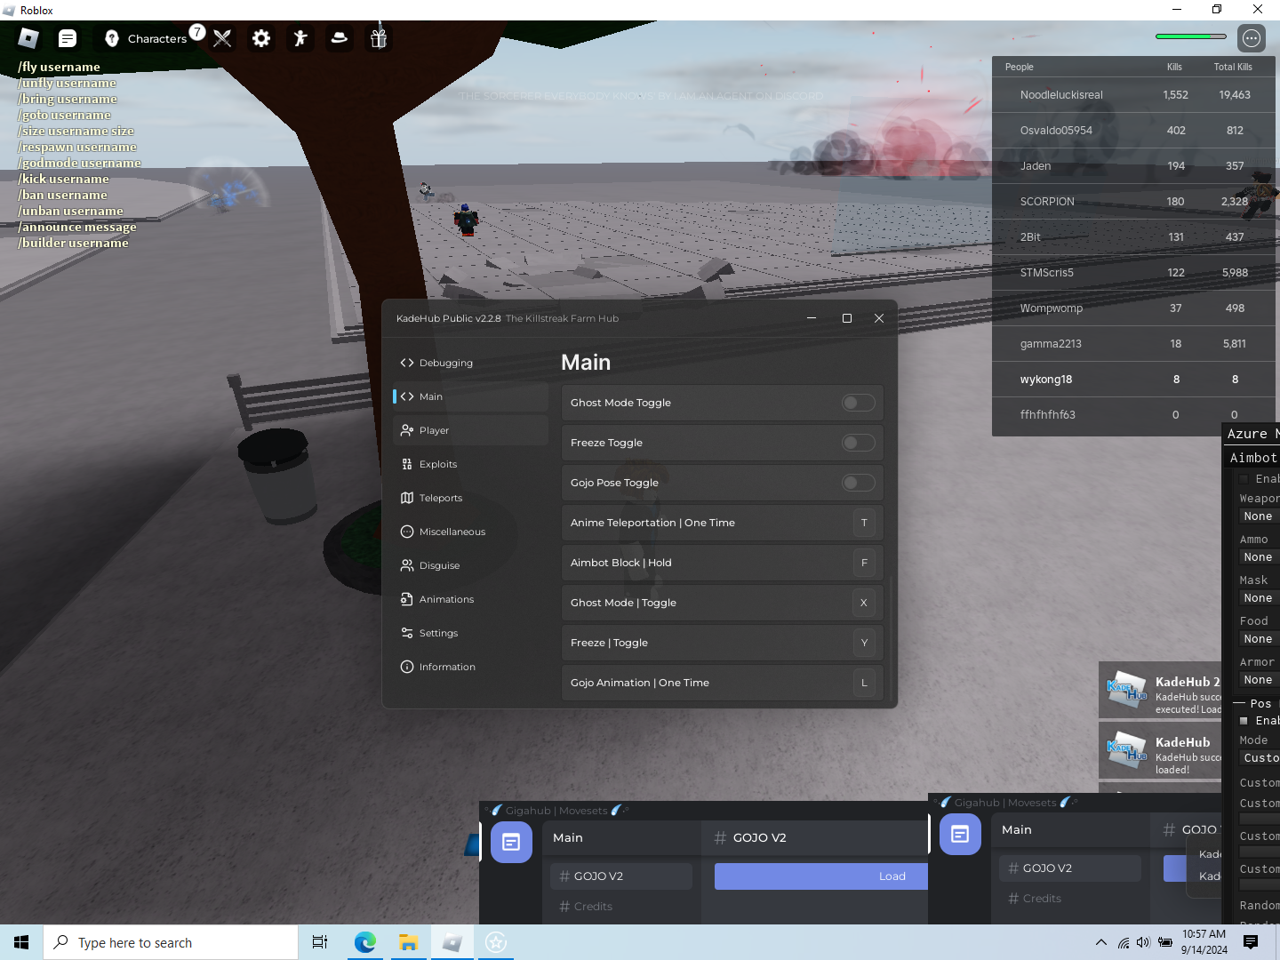
Task: Change Gojo Animation keybind L
Action: coord(864,683)
